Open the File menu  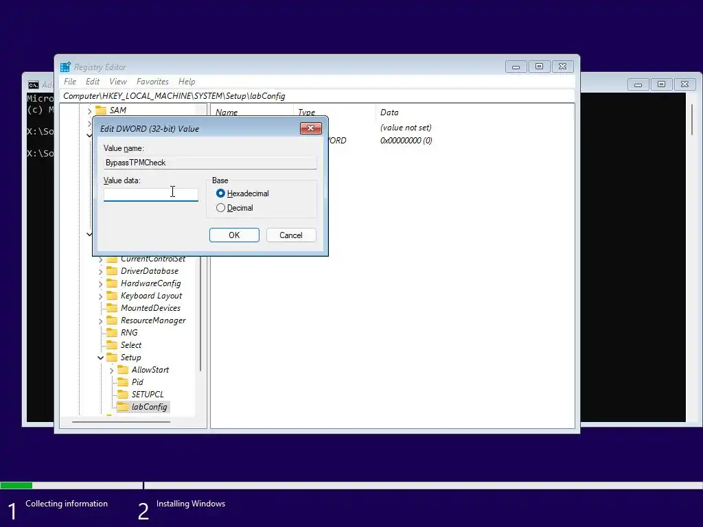point(70,82)
